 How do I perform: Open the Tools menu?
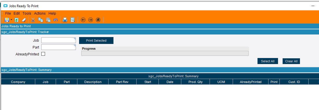coord(27,13)
